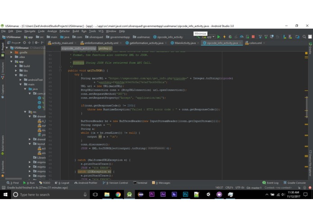Start debugging with the debug app icon
The image size is (313, 222).
(230, 37)
